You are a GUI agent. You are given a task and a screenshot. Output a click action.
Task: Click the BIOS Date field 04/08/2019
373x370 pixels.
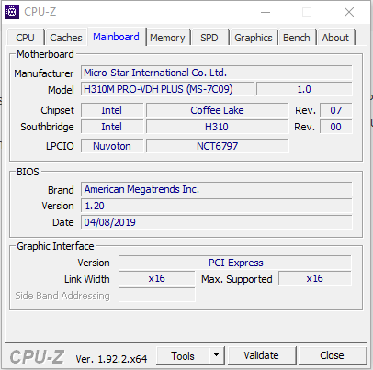[217, 222]
